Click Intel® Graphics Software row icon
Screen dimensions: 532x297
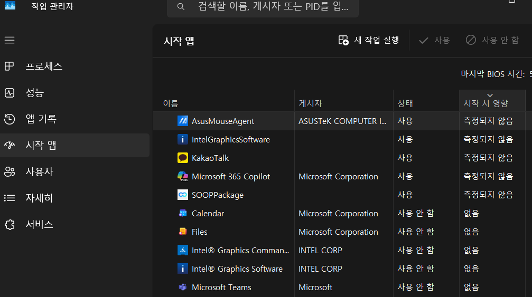pos(183,269)
